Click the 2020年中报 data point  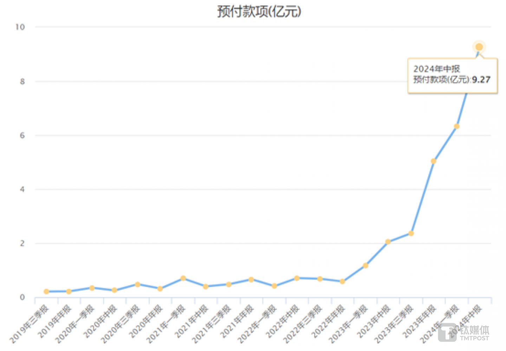coord(115,290)
